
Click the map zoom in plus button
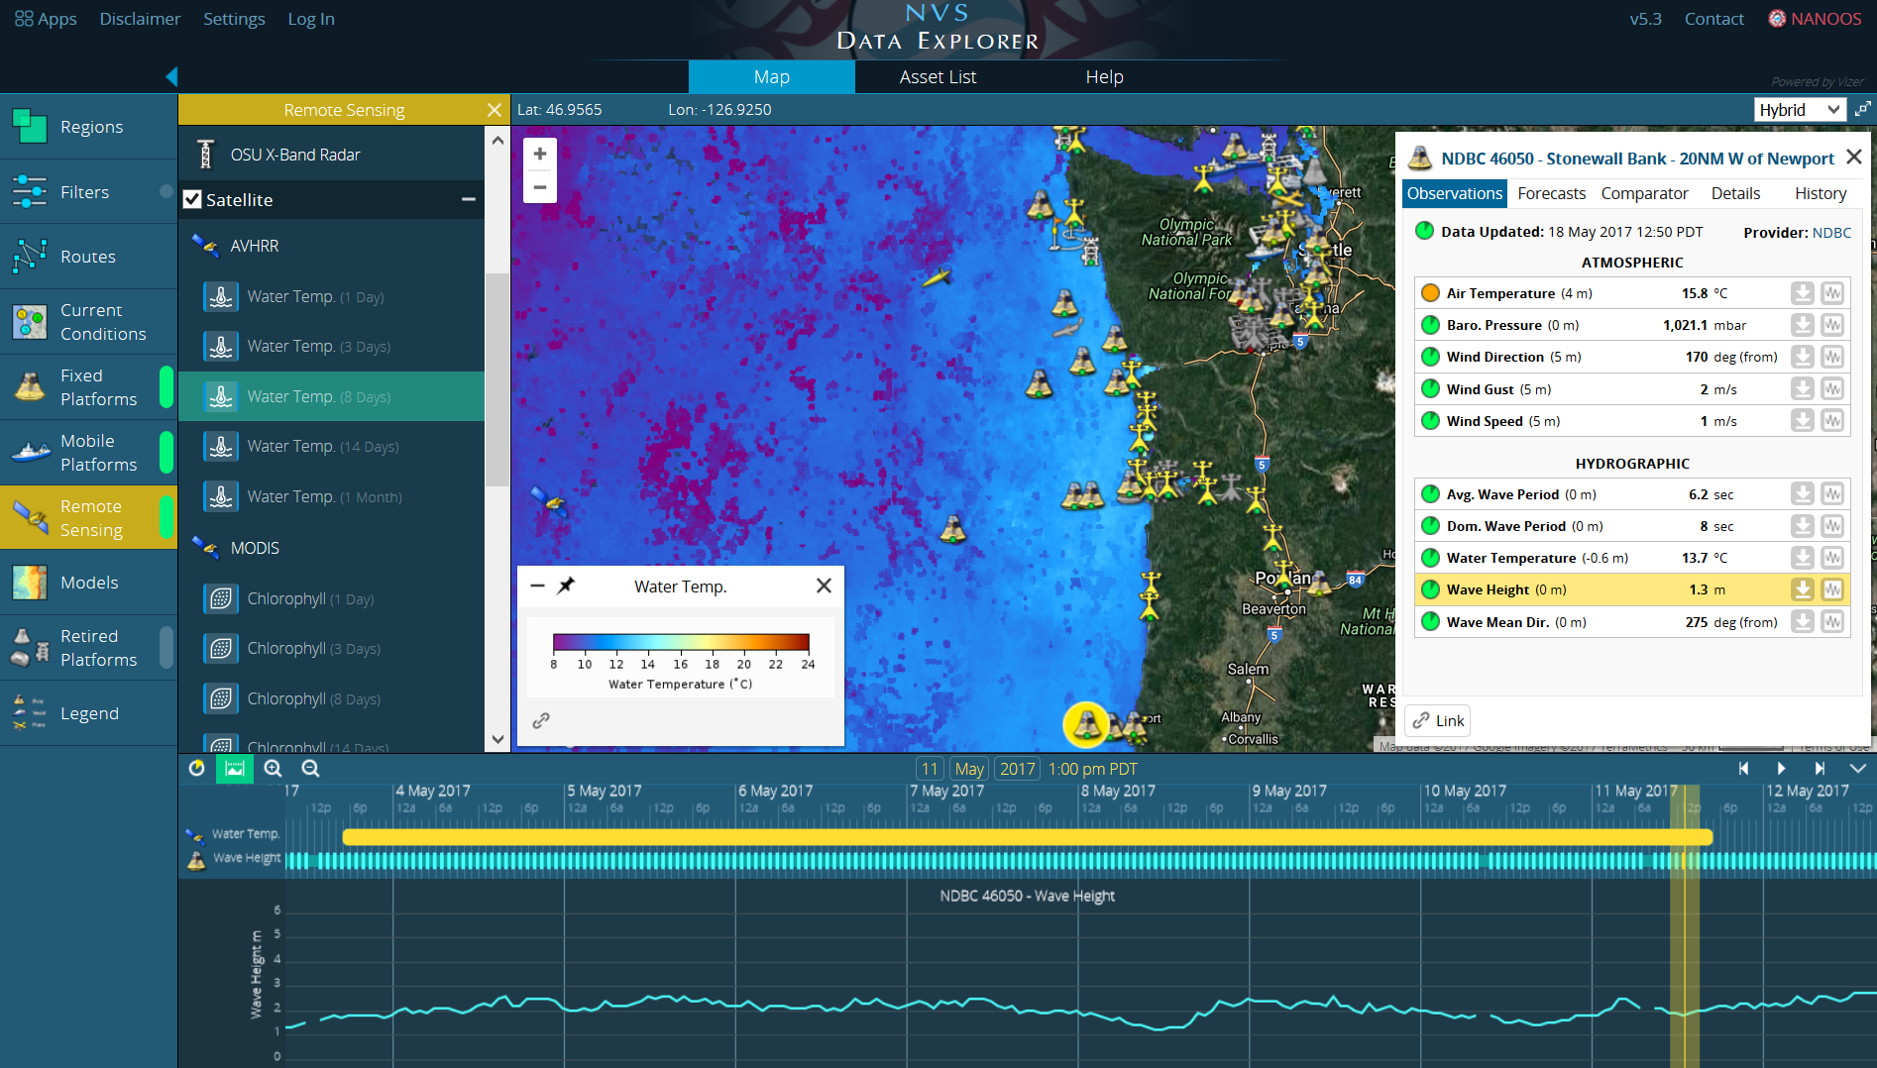(x=540, y=154)
